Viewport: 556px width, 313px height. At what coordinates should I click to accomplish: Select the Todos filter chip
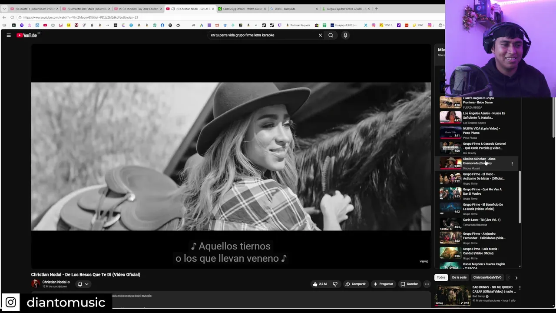pos(441,277)
